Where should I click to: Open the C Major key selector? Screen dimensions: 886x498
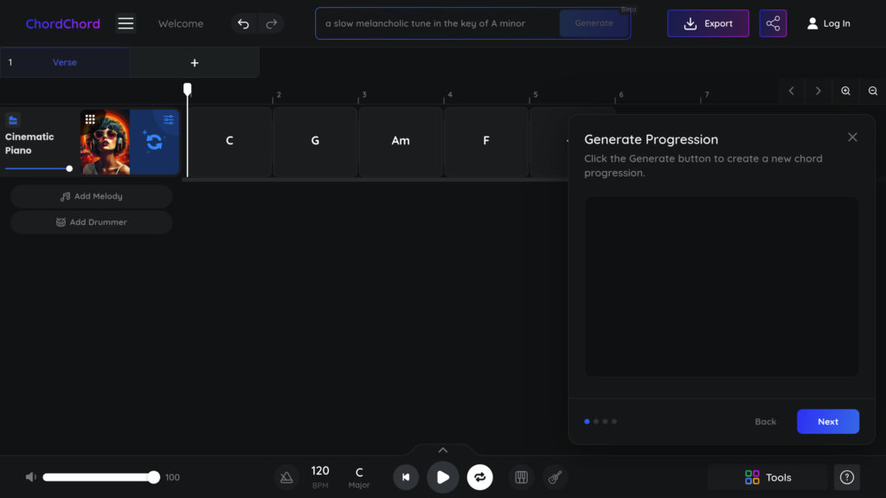359,477
